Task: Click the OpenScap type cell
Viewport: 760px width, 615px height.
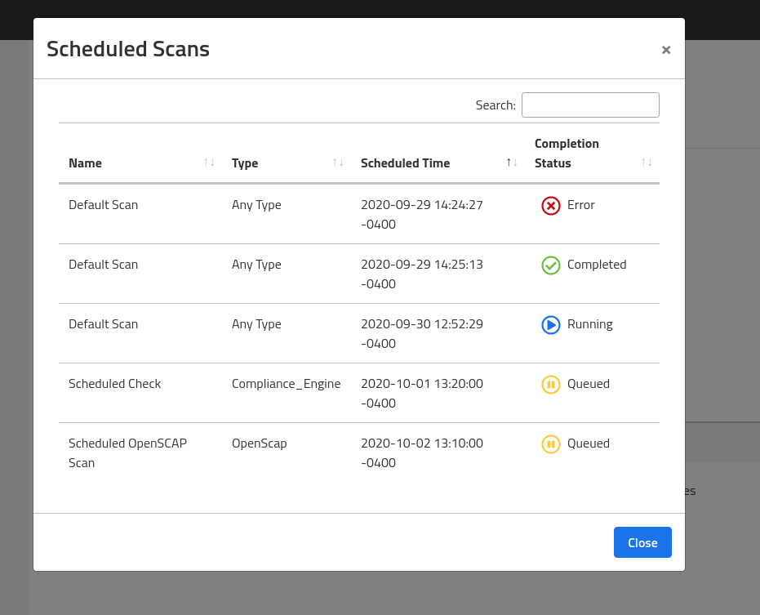Action: click(260, 443)
